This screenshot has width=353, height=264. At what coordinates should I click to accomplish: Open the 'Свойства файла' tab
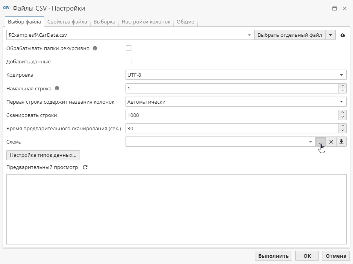pos(67,22)
